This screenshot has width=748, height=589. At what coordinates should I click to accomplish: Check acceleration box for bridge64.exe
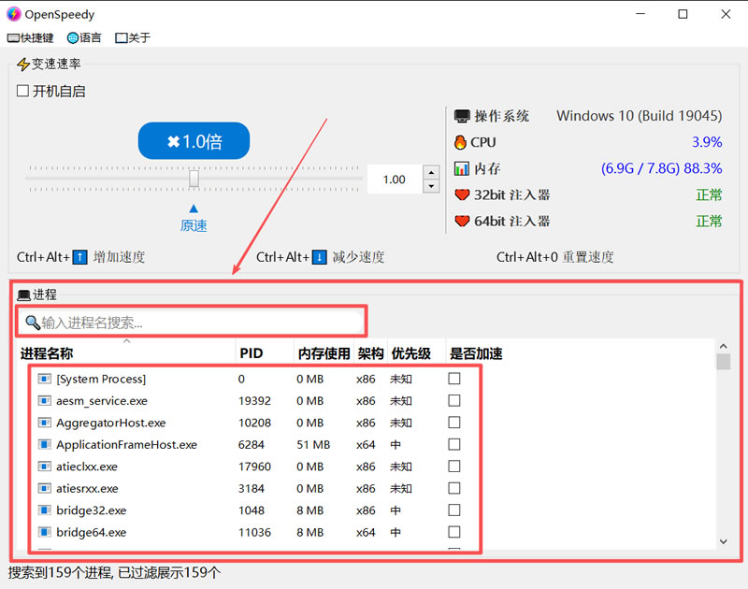[454, 532]
